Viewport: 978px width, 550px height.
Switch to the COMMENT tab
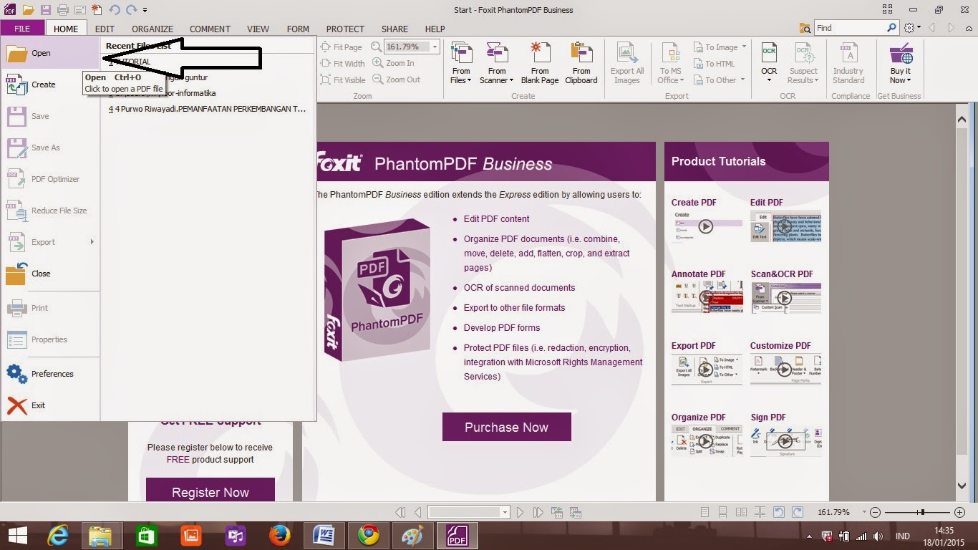coord(210,29)
